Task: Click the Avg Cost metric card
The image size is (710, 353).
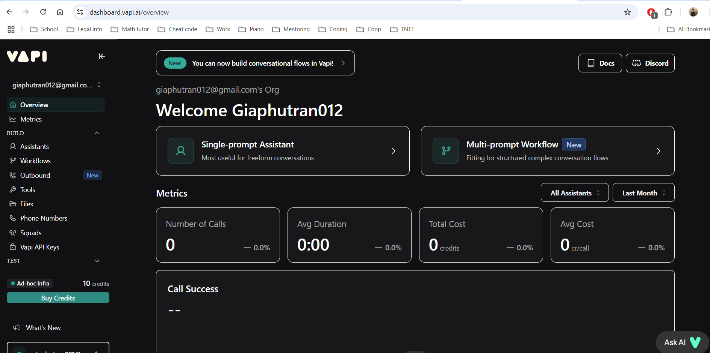Action: coord(613,235)
